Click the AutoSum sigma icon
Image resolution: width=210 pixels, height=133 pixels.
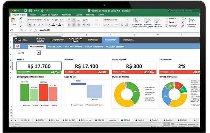click(183, 18)
